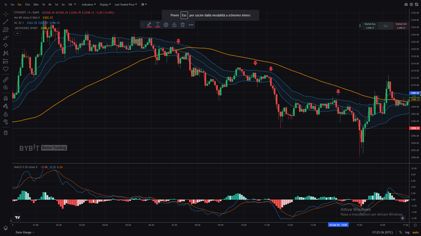The image size is (421, 236).
Task: Select the 1s timeframe
Action: (x=6, y=5)
